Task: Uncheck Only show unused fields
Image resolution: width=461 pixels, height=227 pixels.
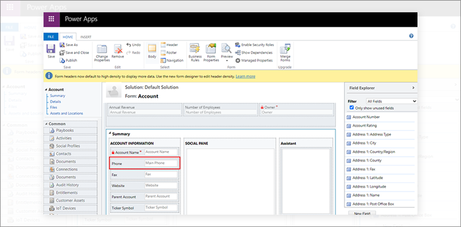Action: 351,108
